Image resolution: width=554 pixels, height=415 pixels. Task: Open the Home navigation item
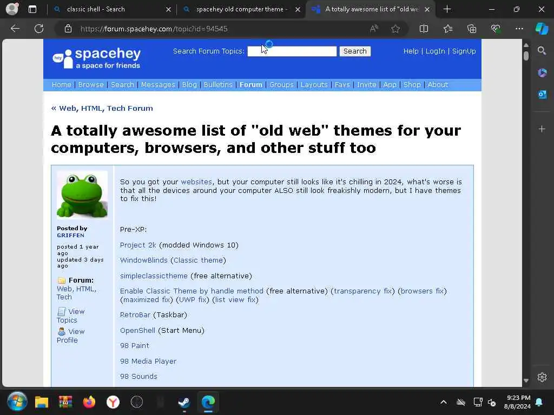click(x=62, y=85)
